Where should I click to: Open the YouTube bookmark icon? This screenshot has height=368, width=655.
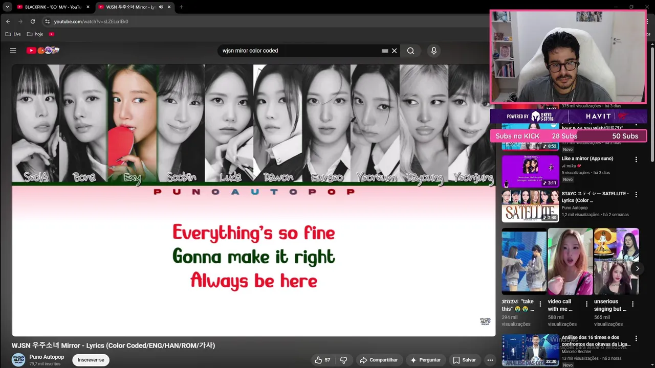pos(52,34)
